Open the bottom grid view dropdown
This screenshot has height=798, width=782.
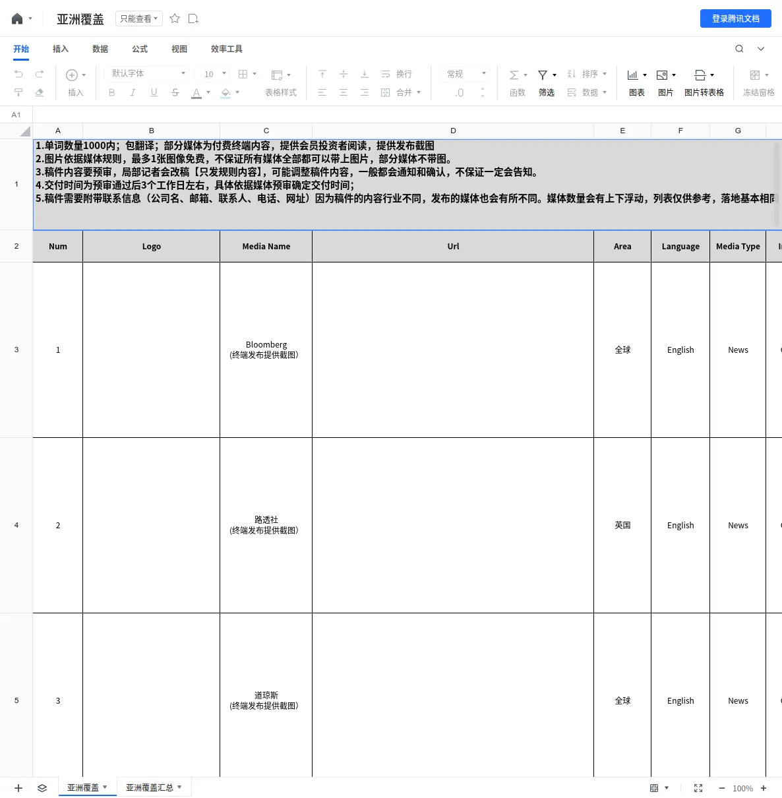pyautogui.click(x=659, y=788)
